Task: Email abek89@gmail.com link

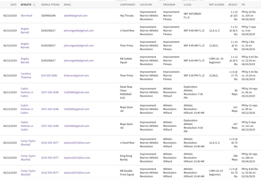Action: [76, 16]
